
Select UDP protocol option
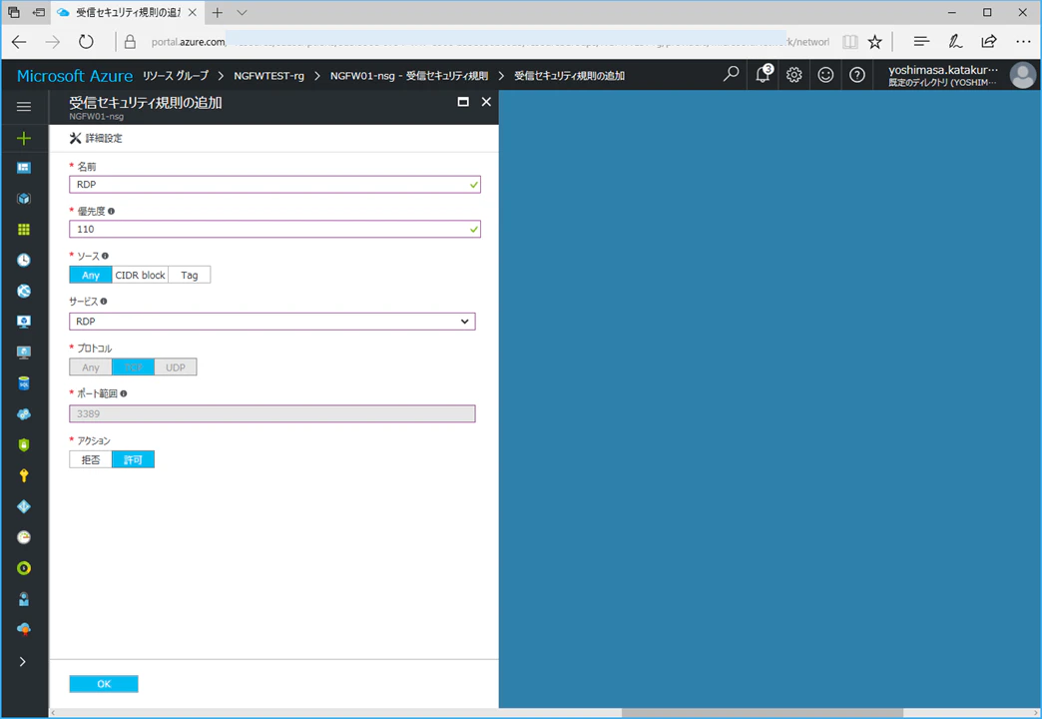176,367
